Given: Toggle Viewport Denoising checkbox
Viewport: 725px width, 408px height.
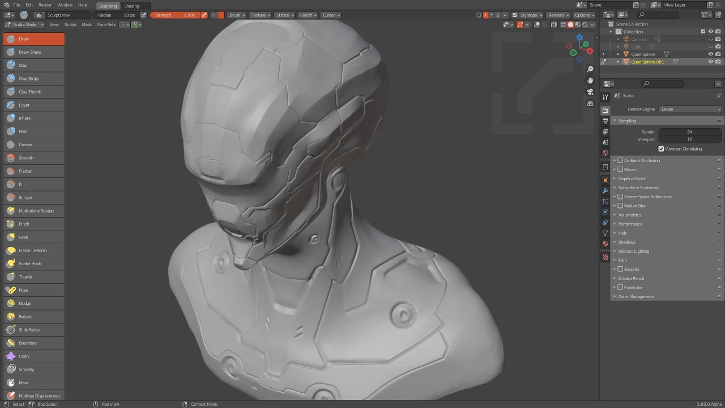Looking at the screenshot, I should pos(661,149).
